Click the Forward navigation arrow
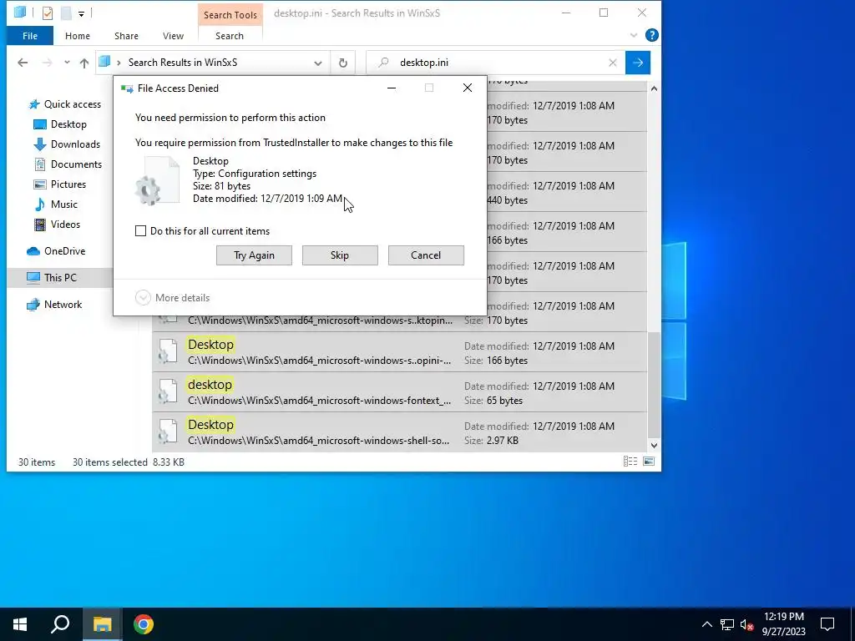 (48, 63)
